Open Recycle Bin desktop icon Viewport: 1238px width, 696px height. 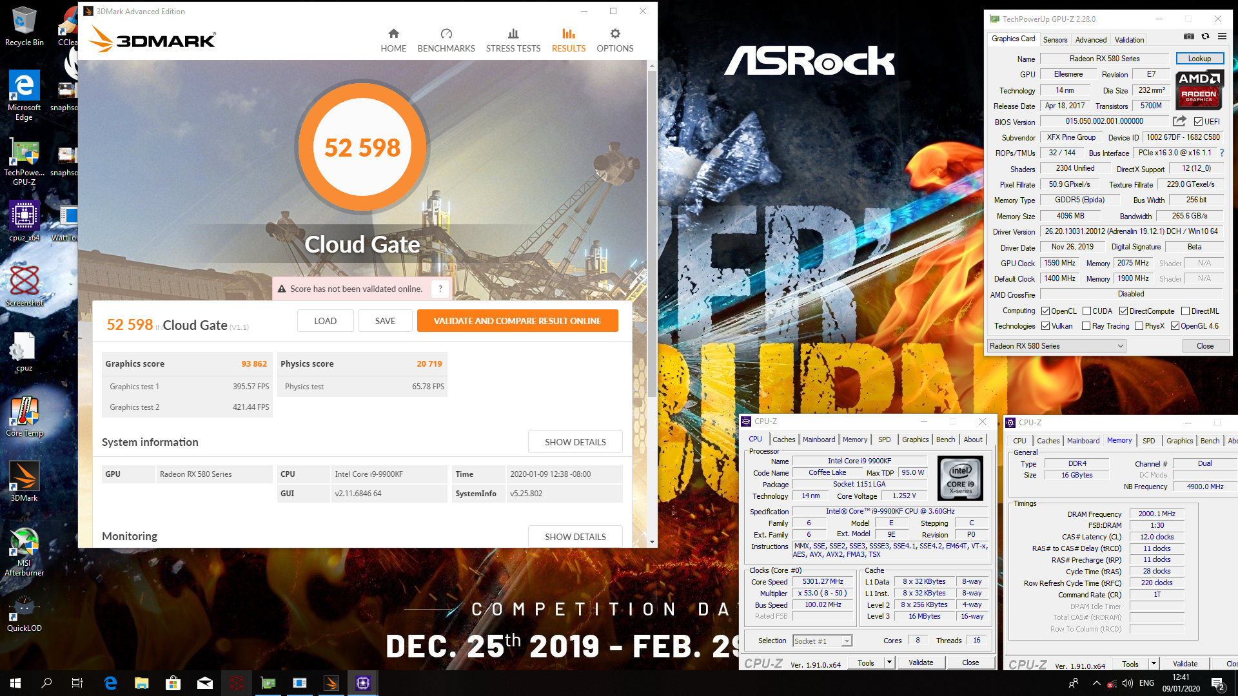[25, 27]
